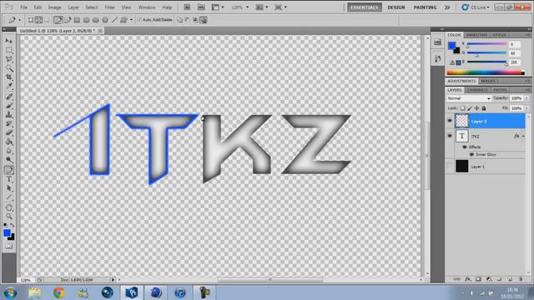Toggle Lock Position
This screenshot has width=534, height=300.
(x=476, y=108)
